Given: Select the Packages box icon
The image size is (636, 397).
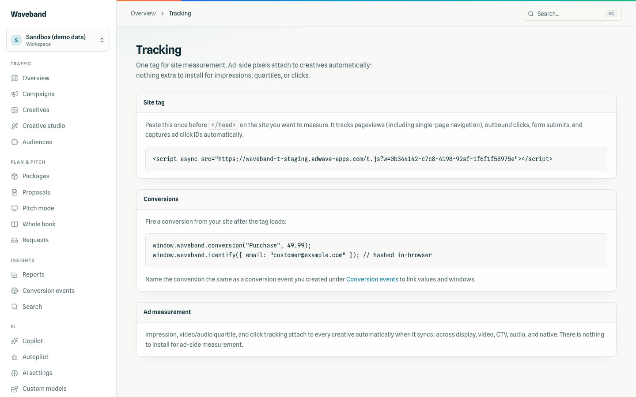Looking at the screenshot, I should 15,176.
